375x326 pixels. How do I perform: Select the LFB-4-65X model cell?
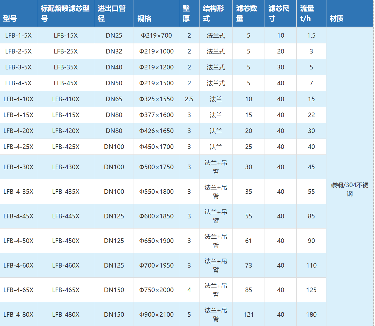[x=19, y=290]
